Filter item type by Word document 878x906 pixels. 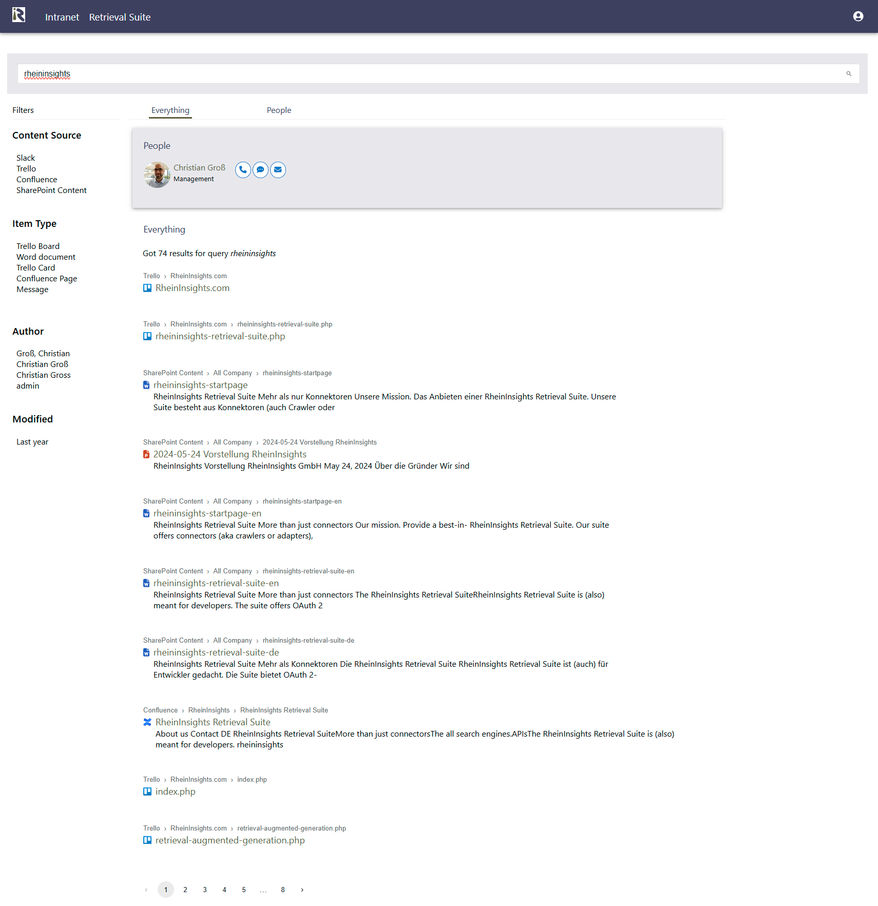pos(46,257)
